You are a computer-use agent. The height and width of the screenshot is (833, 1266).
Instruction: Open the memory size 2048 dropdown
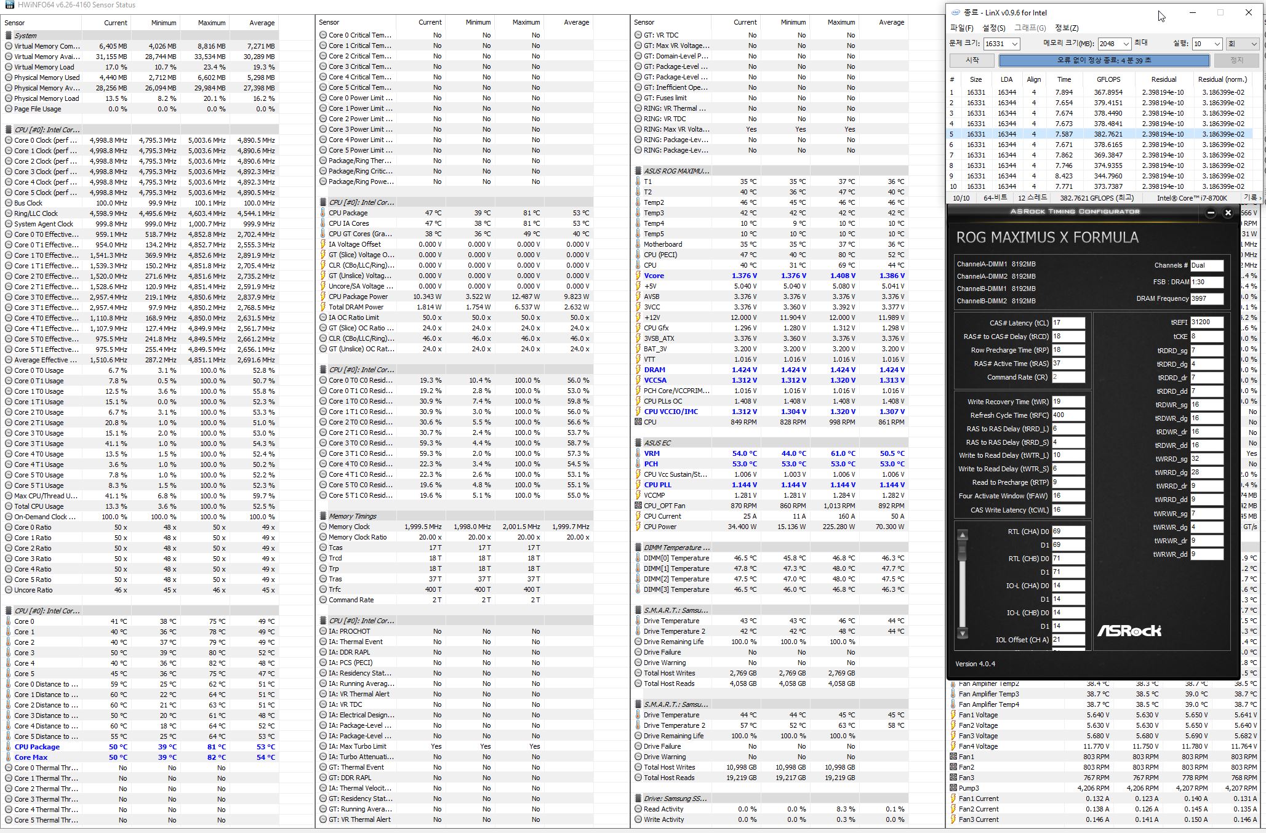tap(1126, 44)
